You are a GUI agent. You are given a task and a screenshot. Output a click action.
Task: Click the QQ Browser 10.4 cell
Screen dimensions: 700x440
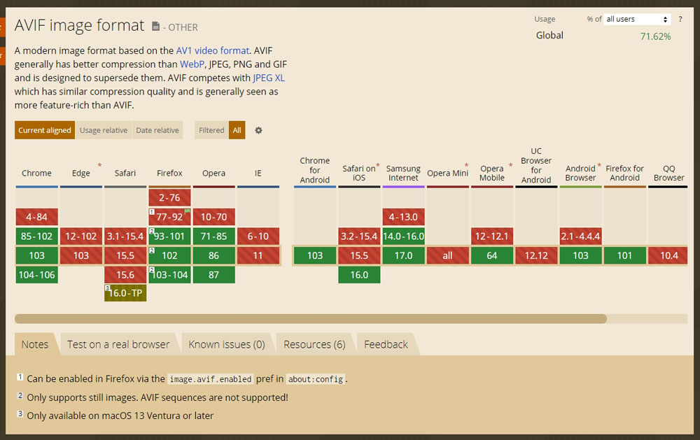[x=668, y=256]
